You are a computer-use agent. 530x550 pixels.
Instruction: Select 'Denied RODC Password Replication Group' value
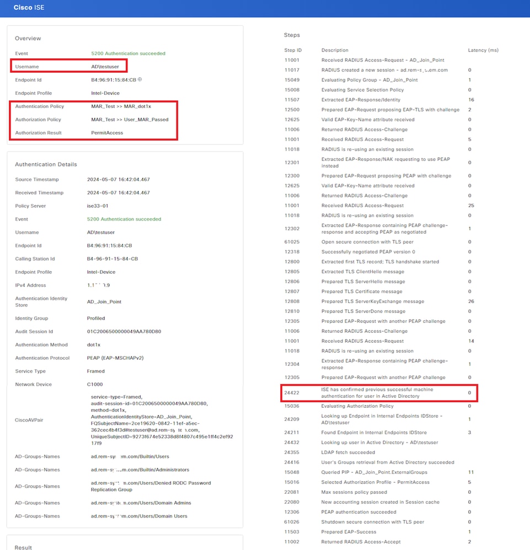point(151,486)
